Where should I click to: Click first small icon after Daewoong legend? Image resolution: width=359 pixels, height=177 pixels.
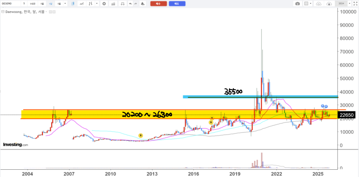(x=50, y=12)
